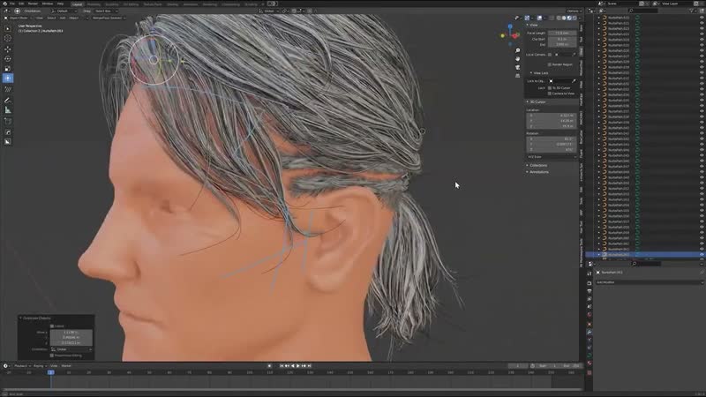Select the Measure ruler tool

click(8, 110)
